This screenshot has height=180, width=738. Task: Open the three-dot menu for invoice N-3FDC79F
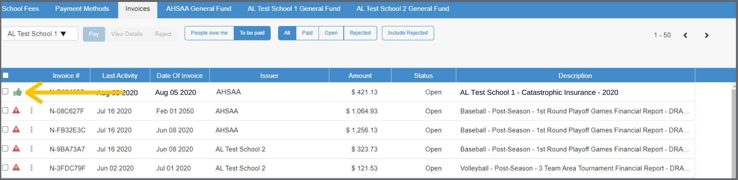(x=31, y=168)
